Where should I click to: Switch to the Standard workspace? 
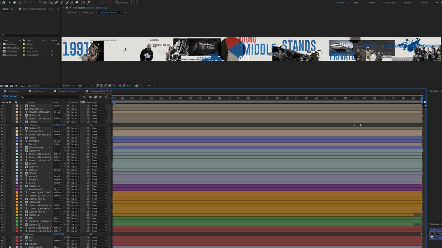(x=371, y=3)
